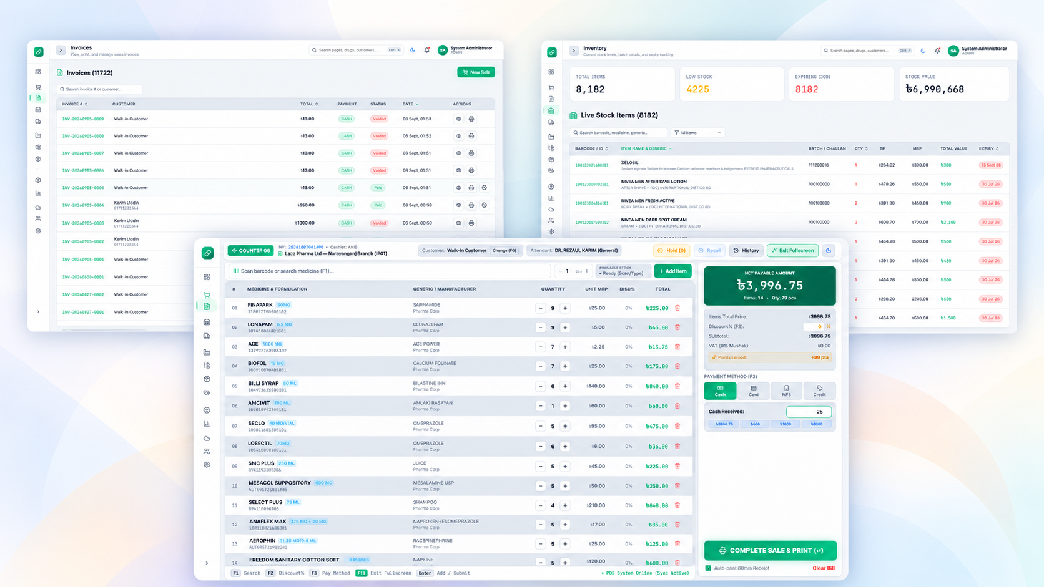The width and height of the screenshot is (1044, 587).
Task: Select the Credit payment method
Action: tap(819, 391)
